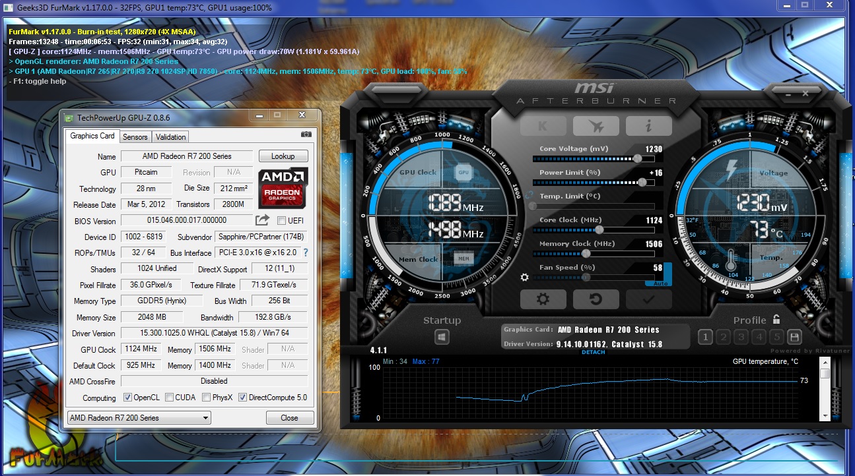Check the CUDA checkbox
855x476 pixels.
(x=170, y=398)
